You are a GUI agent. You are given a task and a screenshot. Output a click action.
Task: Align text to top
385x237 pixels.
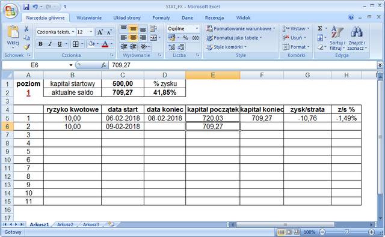123,29
